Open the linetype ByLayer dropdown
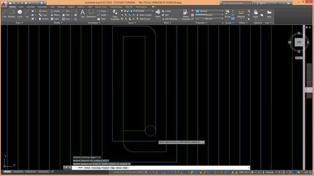This screenshot has height=176, width=314. (209, 19)
